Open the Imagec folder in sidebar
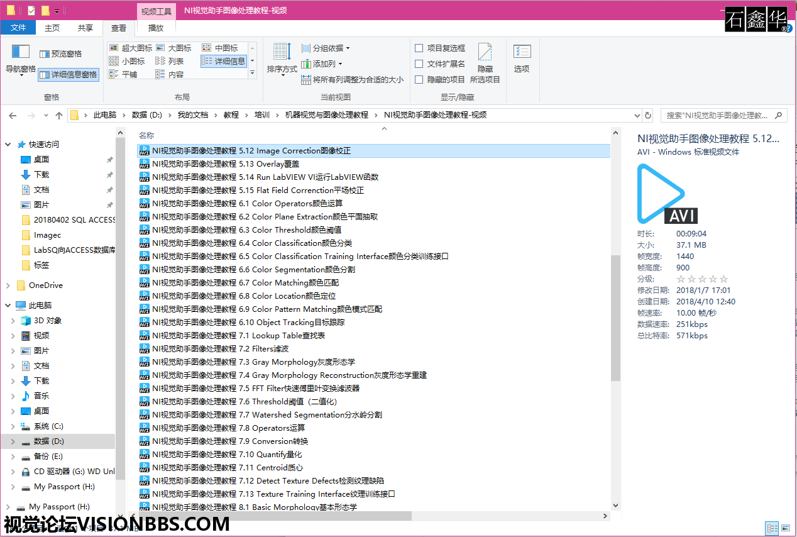The width and height of the screenshot is (797, 537). 47,235
